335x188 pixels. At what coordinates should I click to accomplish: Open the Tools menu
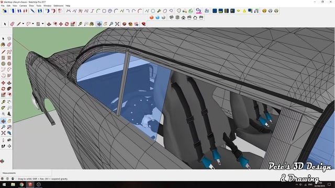(39, 6)
